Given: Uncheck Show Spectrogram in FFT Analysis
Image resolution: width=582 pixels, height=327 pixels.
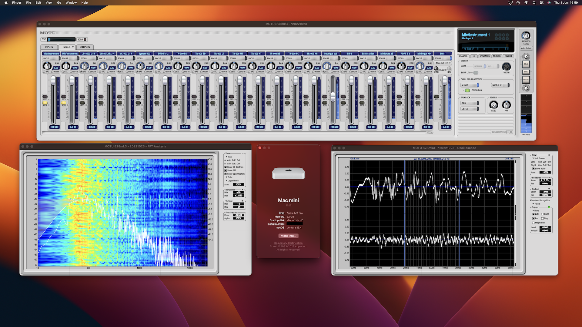Looking at the screenshot, I should point(226,174).
